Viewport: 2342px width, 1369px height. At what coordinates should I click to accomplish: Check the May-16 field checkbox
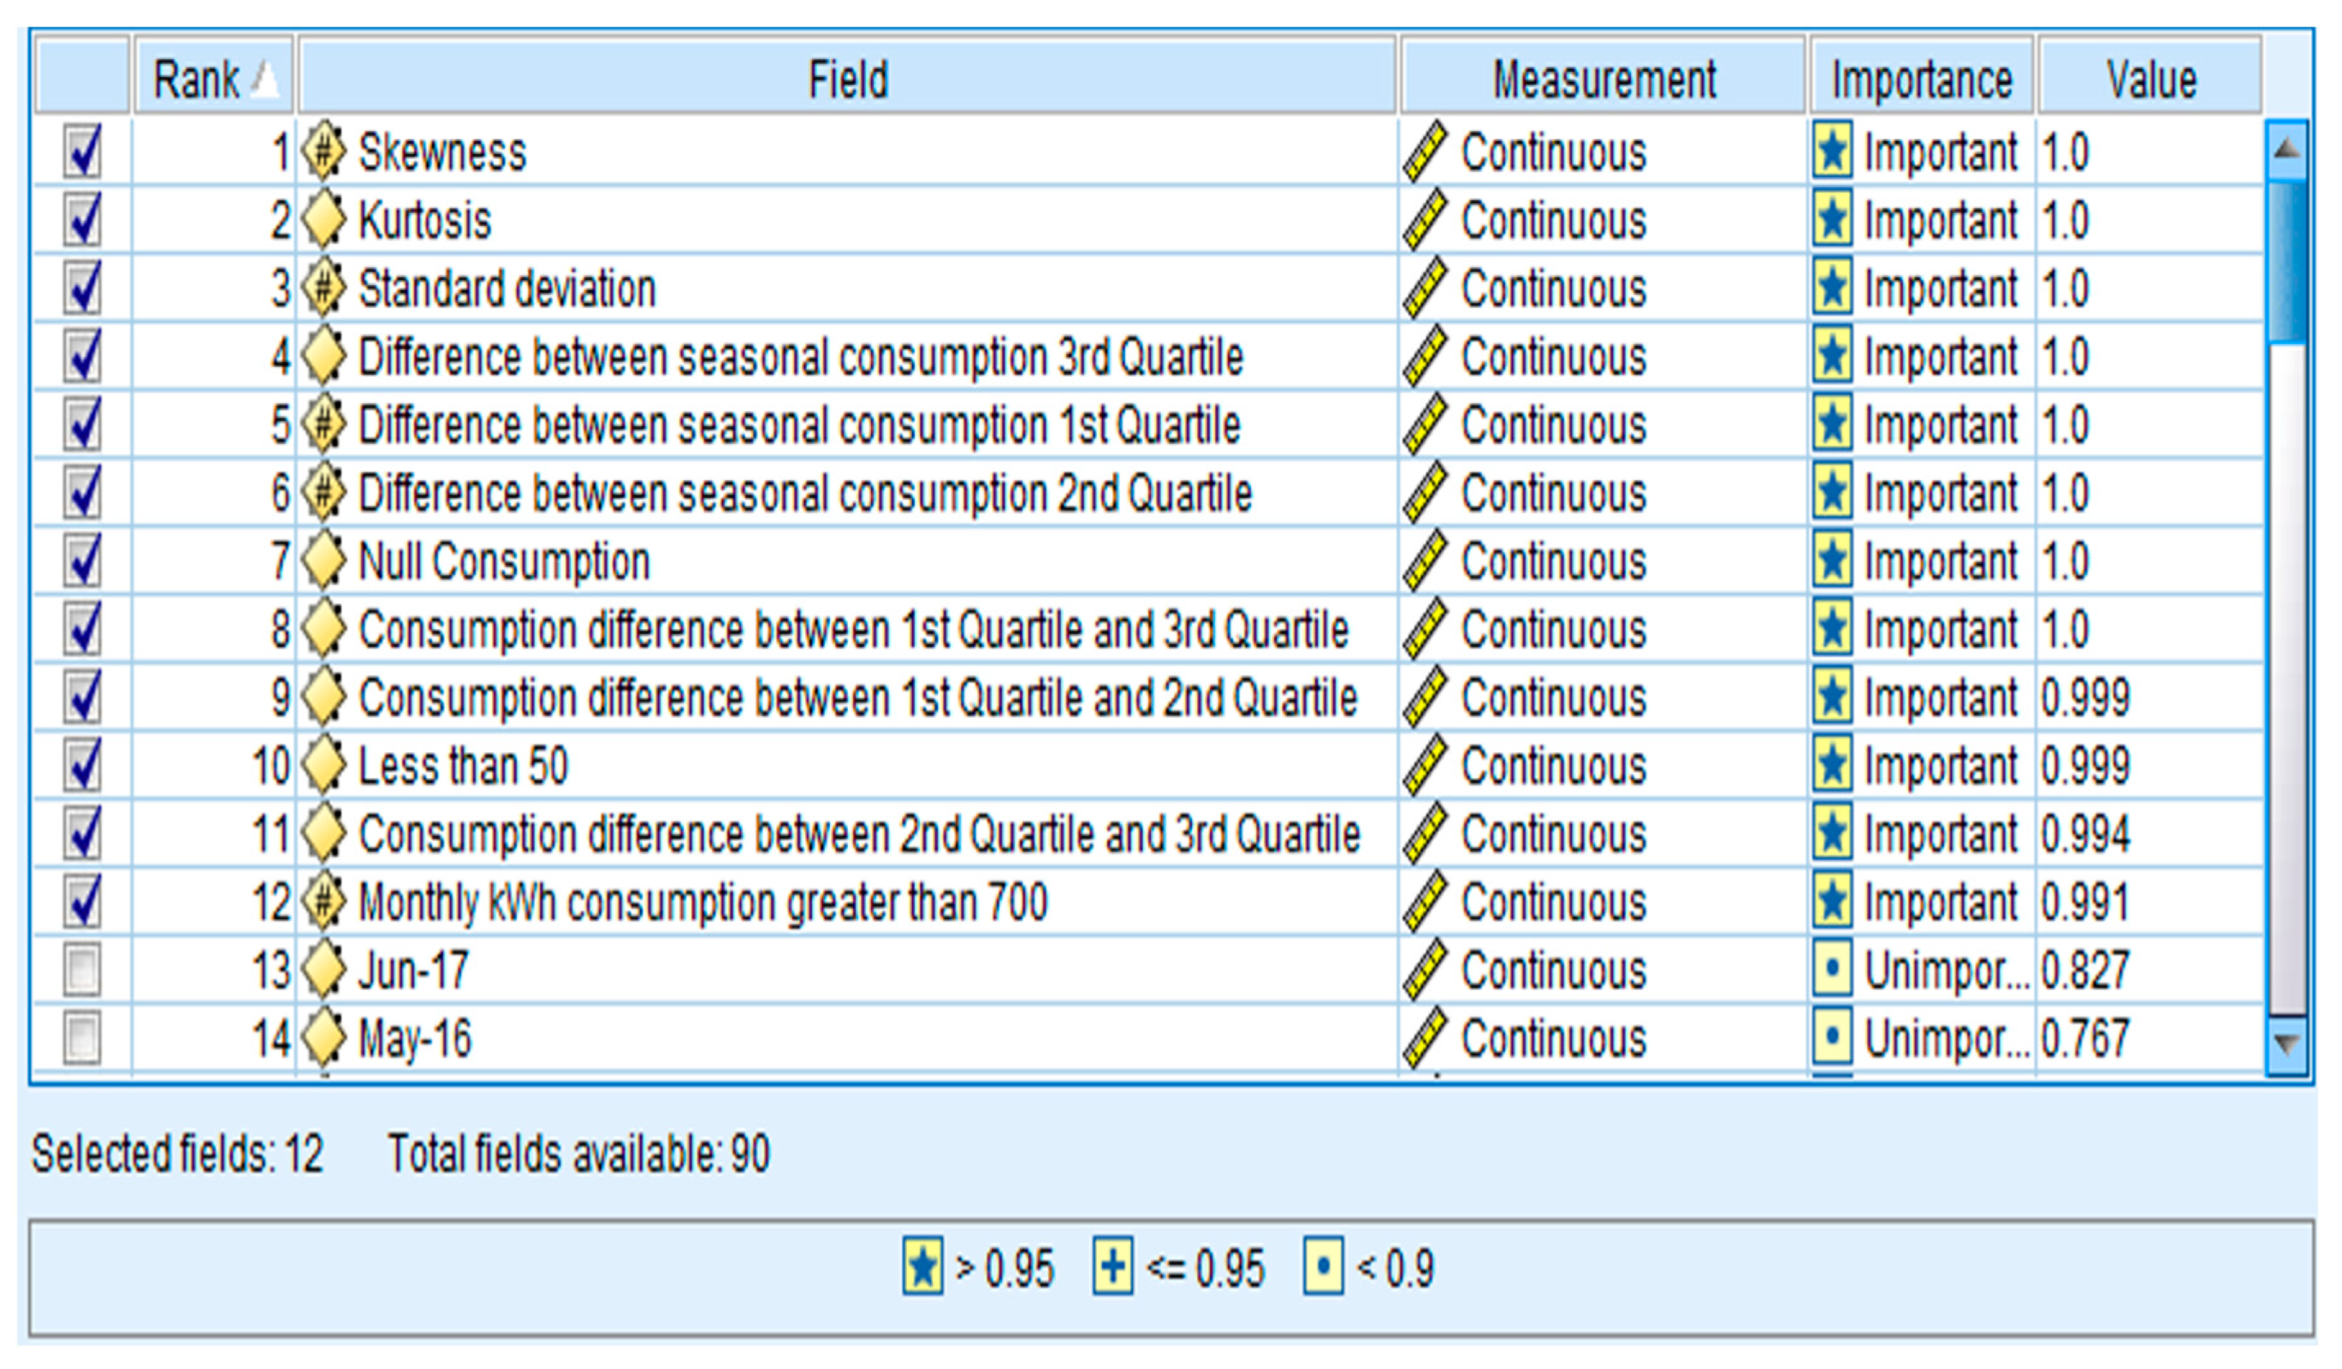83,1037
